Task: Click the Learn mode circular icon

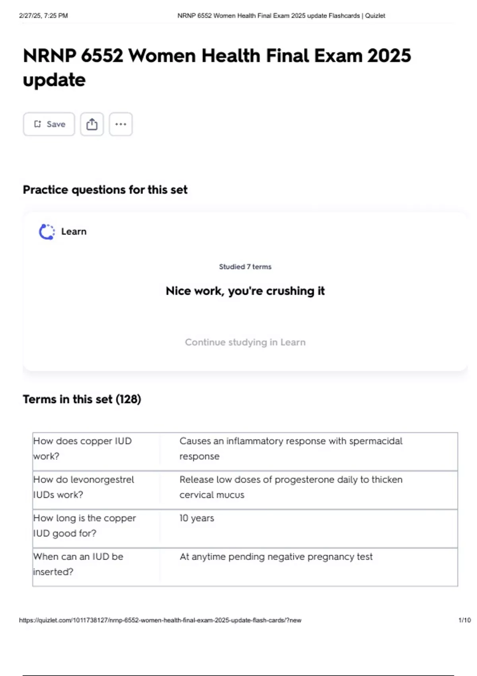Action: pyautogui.click(x=47, y=232)
